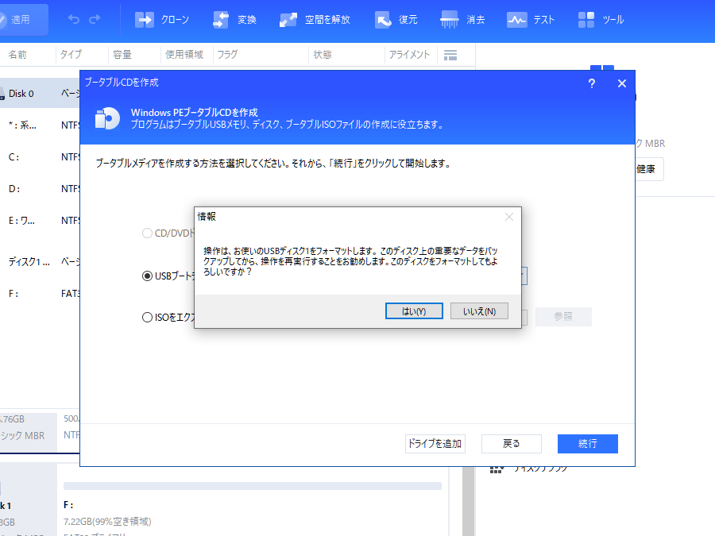Open the column view options icon

450,55
